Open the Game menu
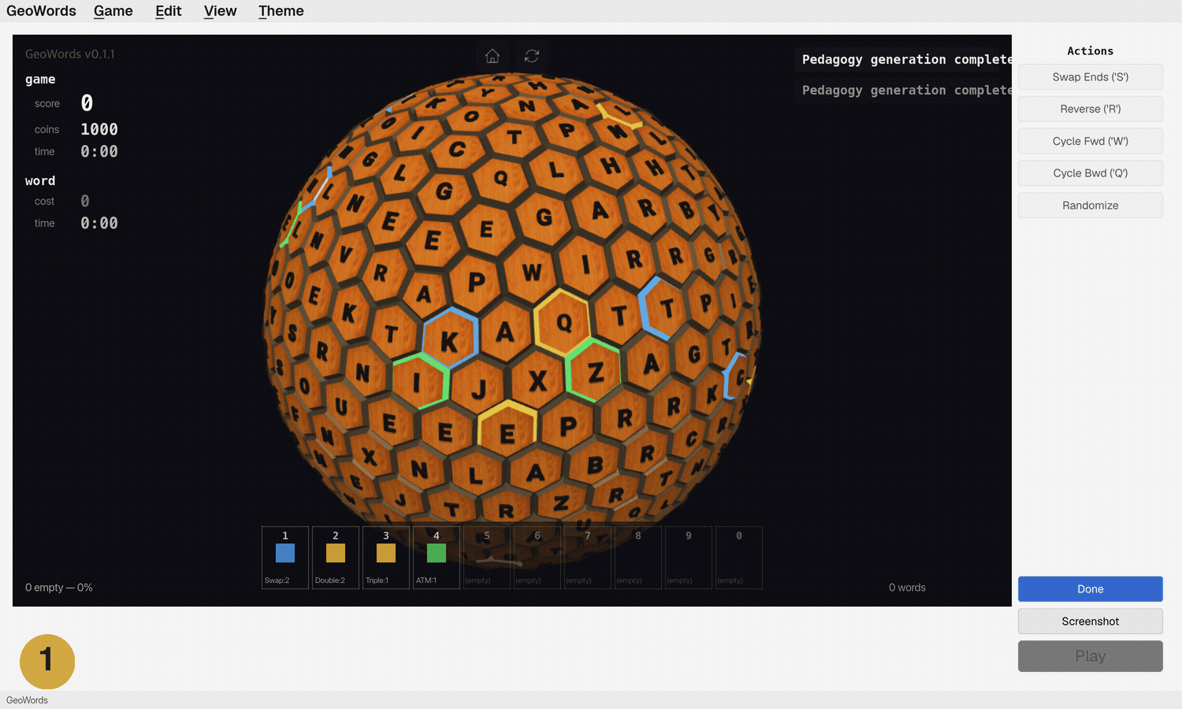Image resolution: width=1182 pixels, height=709 pixels. click(113, 11)
